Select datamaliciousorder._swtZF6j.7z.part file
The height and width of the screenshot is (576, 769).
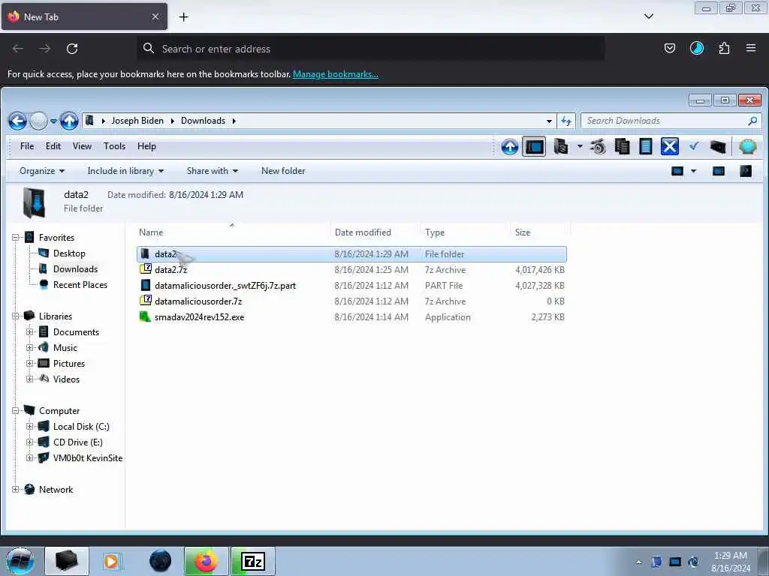(x=351, y=285)
